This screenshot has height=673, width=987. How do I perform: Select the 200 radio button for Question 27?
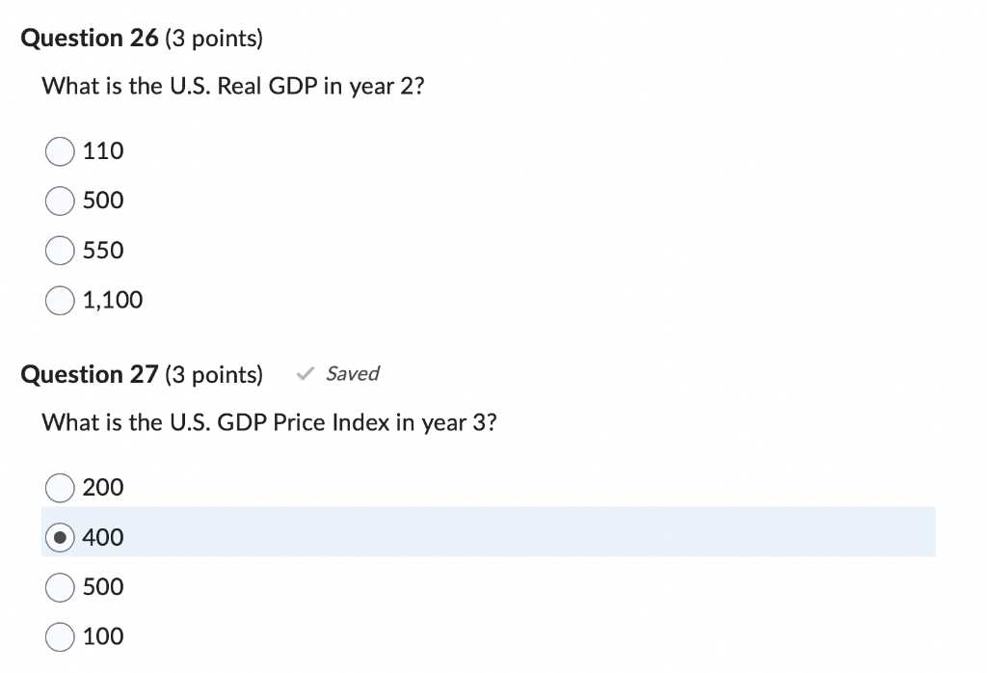pos(59,488)
